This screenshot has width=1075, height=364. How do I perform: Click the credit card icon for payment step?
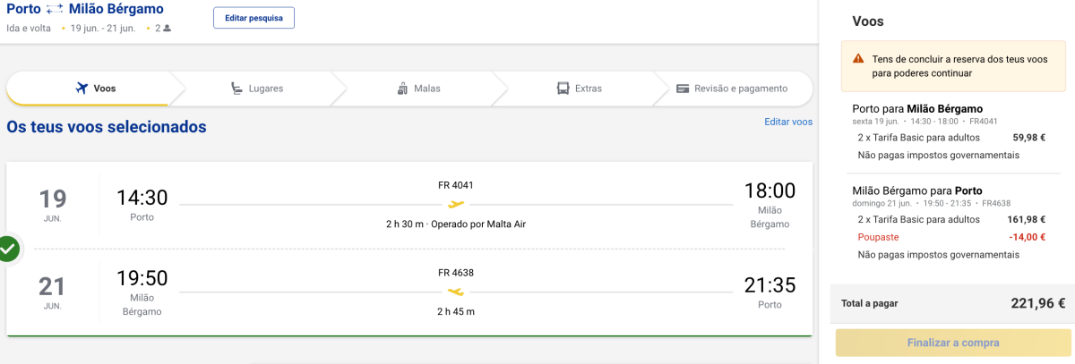[x=683, y=89]
